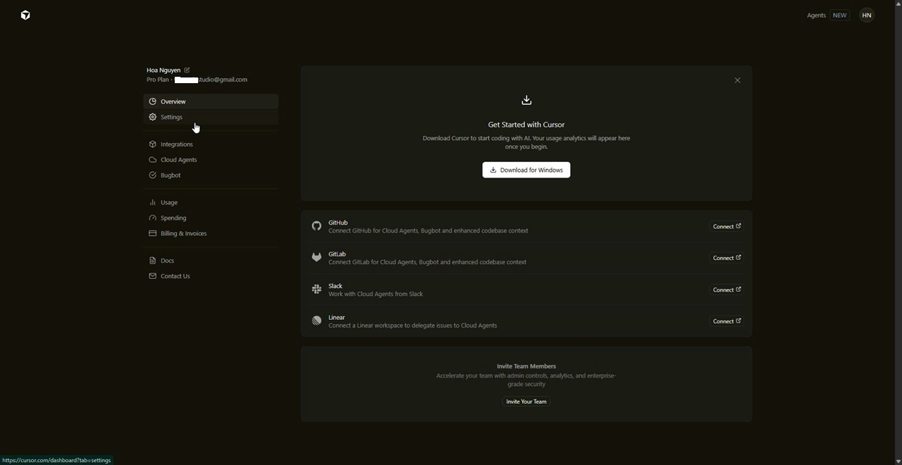Click the GitHub logo icon

316,226
